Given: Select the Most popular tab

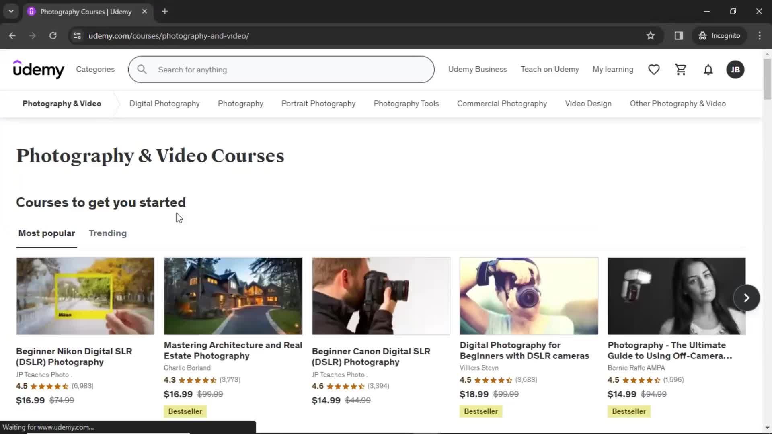Looking at the screenshot, I should pos(46,233).
